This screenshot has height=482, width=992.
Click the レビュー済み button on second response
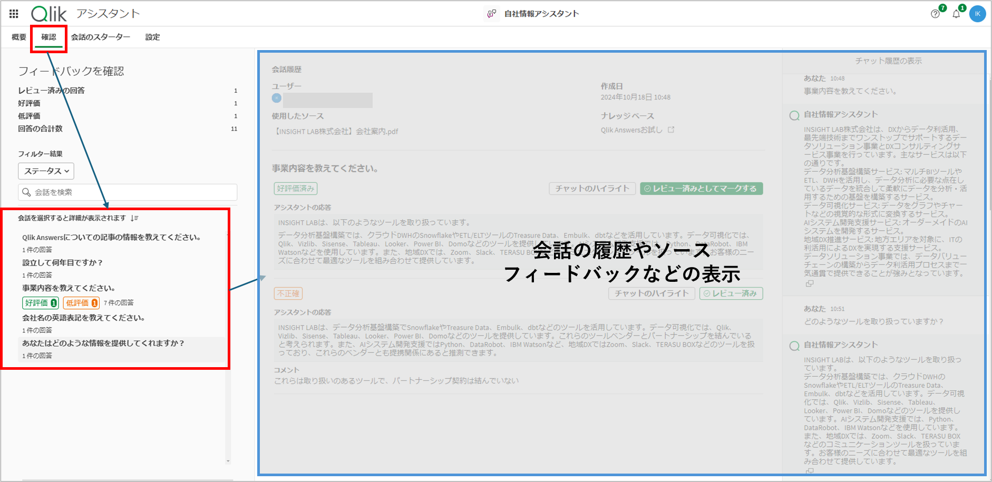pyautogui.click(x=732, y=293)
